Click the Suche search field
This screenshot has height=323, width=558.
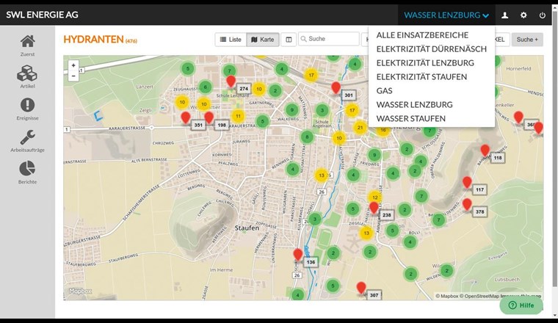coord(330,39)
